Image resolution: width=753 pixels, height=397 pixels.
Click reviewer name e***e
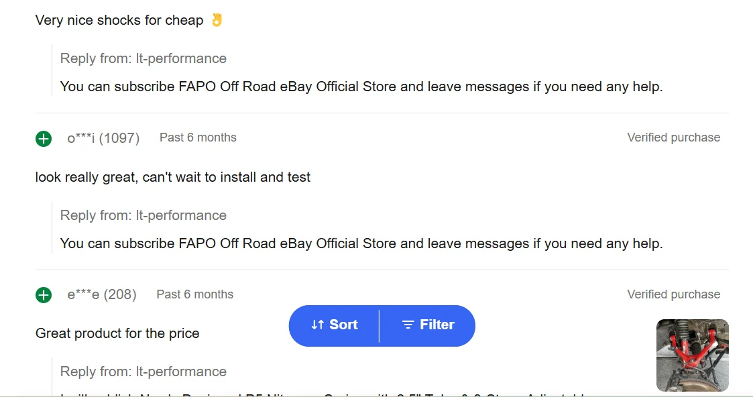pyautogui.click(x=83, y=294)
